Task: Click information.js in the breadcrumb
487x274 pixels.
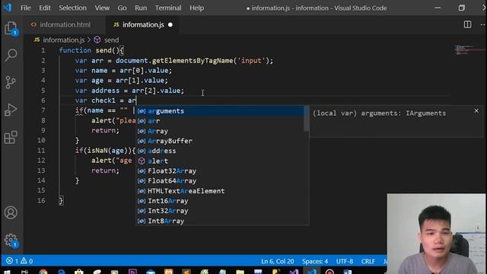Action: pos(63,40)
